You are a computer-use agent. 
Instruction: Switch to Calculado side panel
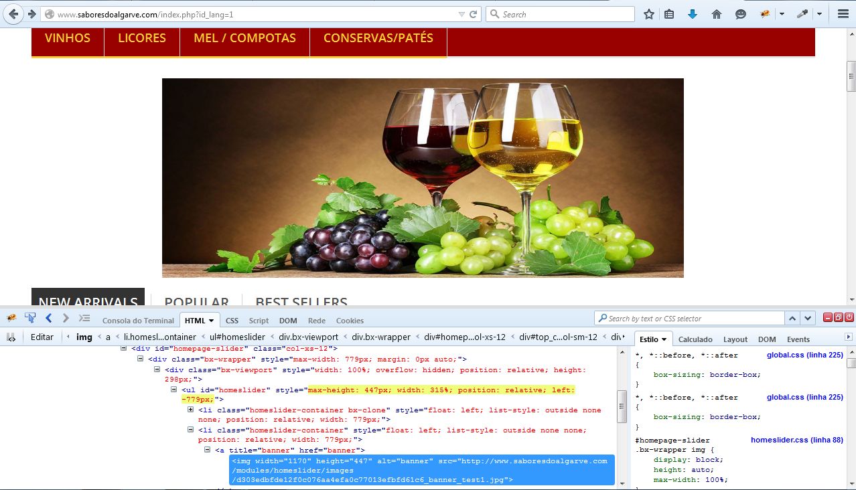tap(695, 339)
